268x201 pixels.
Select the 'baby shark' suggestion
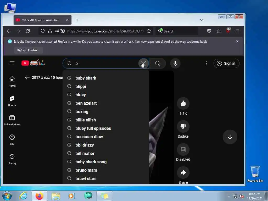pyautogui.click(x=106, y=78)
